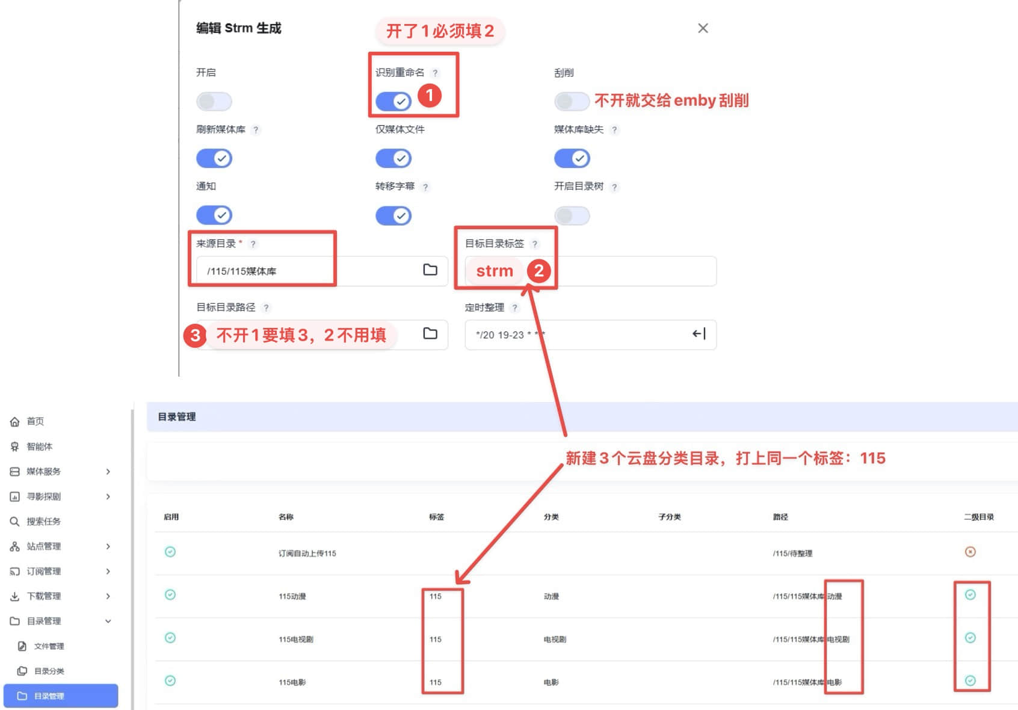1018x710 pixels.
Task: Click the help icon beside 识别重命名
Action: [435, 73]
